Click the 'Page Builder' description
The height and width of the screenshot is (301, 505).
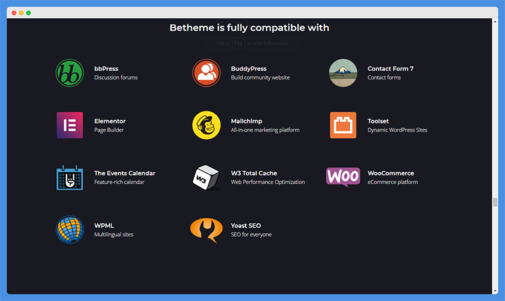109,130
